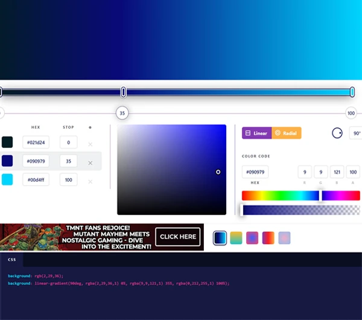
Task: Choose the green-yellow gradient preset
Action: point(236,238)
